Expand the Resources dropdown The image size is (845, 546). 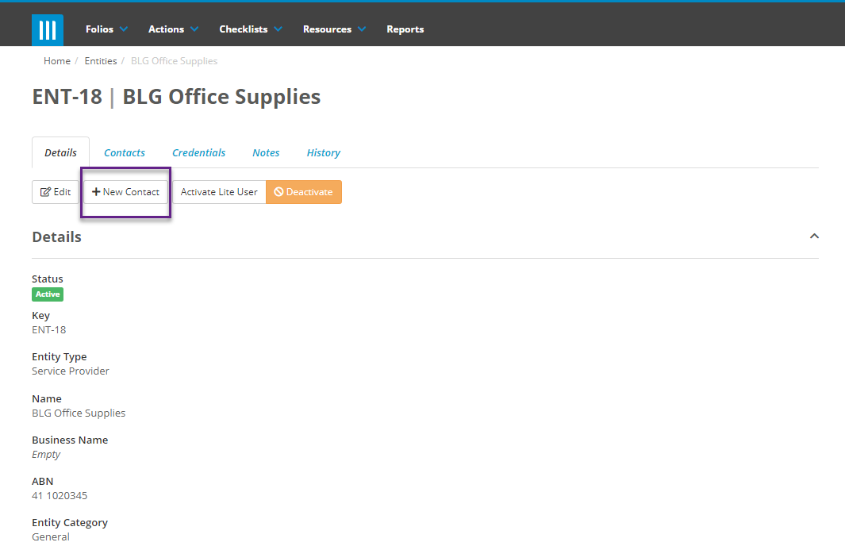[328, 29]
